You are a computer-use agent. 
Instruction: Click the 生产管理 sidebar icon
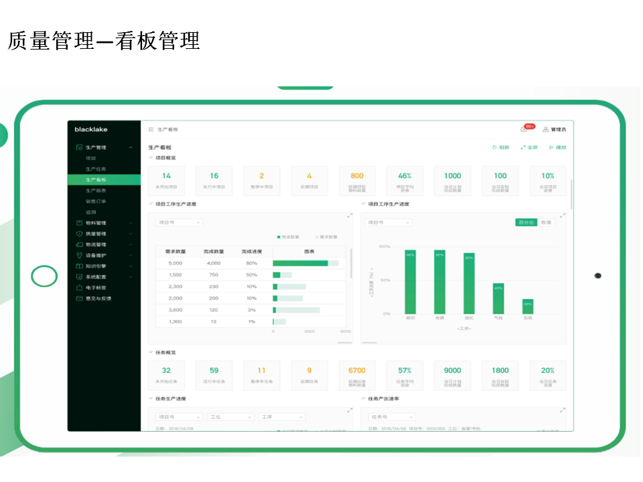[79, 147]
